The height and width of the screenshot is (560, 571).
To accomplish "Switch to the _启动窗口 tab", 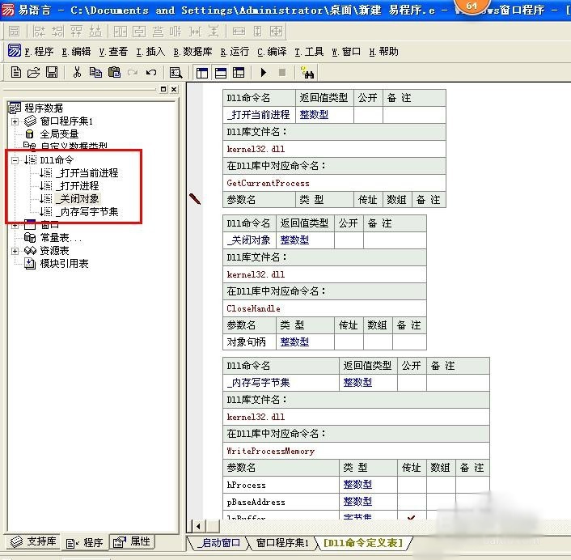I will [218, 543].
